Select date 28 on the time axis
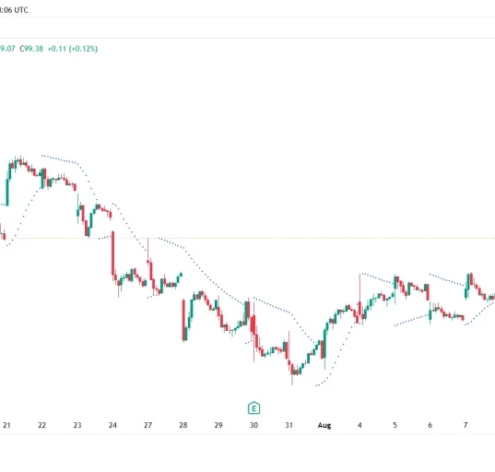Screen dimensions: 495x472 183,425
